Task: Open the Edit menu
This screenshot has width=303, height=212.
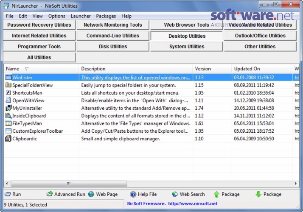Action: (x=23, y=16)
